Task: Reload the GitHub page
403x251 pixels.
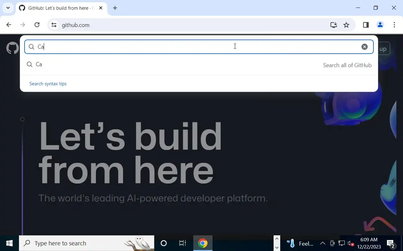Action: point(37,25)
